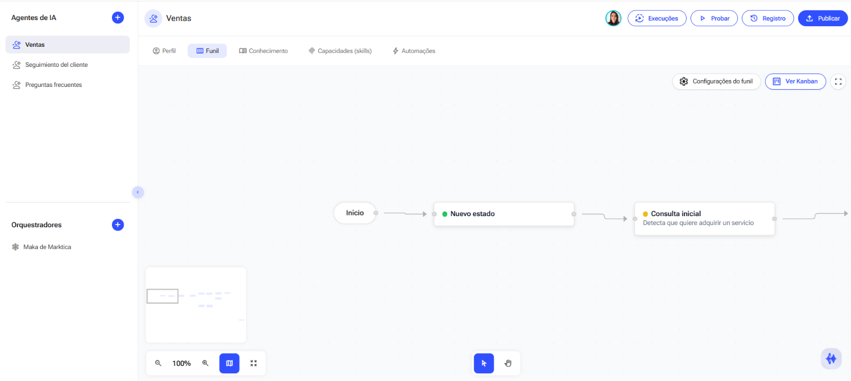Click the minimap overview thumbnail
The width and height of the screenshot is (851, 381).
[196, 305]
